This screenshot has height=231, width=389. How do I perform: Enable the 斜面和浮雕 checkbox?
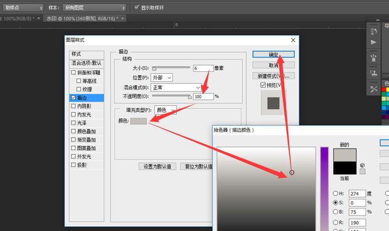pos(73,73)
